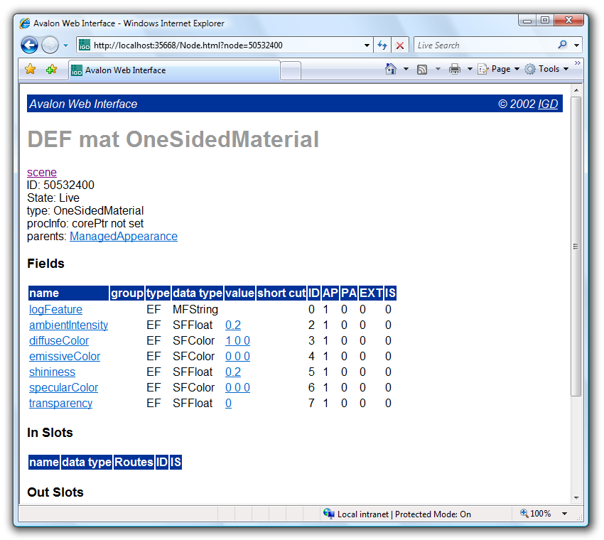Click in the Live Search box

485,45
